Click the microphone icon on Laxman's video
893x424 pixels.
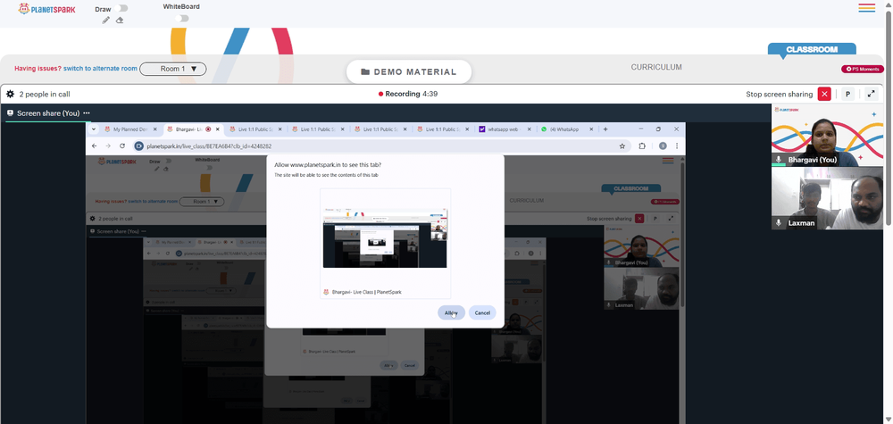[x=779, y=223]
